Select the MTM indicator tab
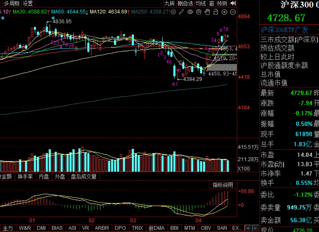The height and width of the screenshot is (232, 319). coord(190,228)
